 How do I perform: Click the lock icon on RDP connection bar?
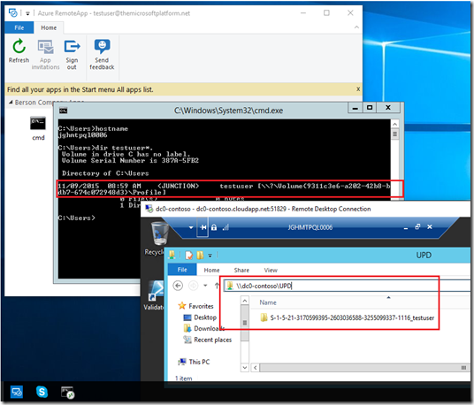[214, 227]
